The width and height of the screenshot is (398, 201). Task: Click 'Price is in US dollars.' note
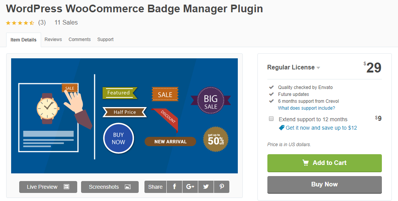click(x=289, y=145)
